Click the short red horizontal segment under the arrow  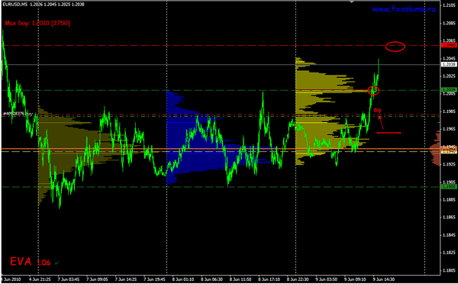[x=389, y=133]
